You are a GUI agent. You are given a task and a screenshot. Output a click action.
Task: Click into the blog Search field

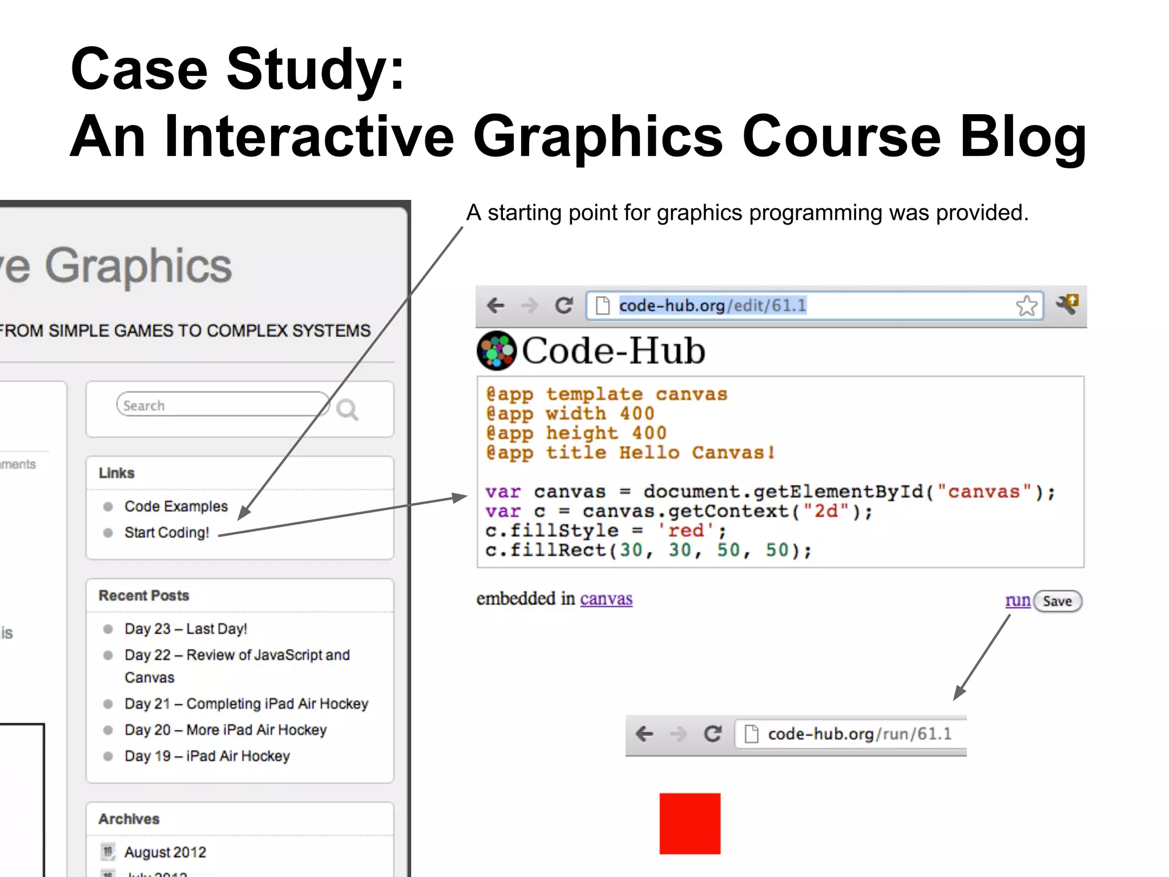[x=223, y=404]
